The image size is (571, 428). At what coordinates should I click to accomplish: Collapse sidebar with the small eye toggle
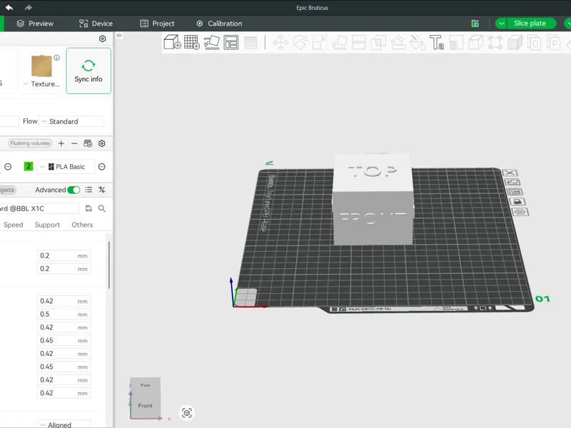point(119,35)
